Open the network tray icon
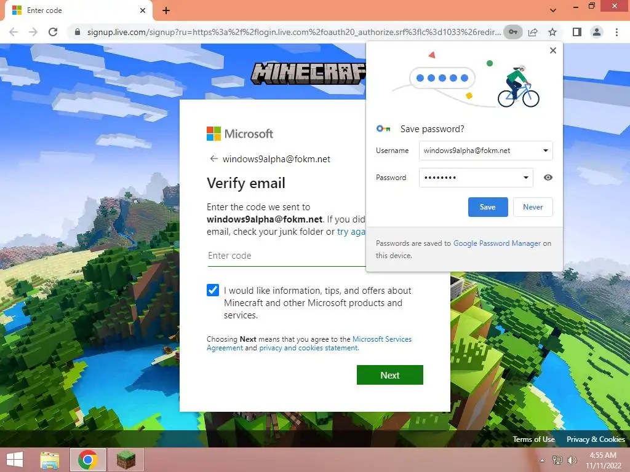 coord(557,460)
